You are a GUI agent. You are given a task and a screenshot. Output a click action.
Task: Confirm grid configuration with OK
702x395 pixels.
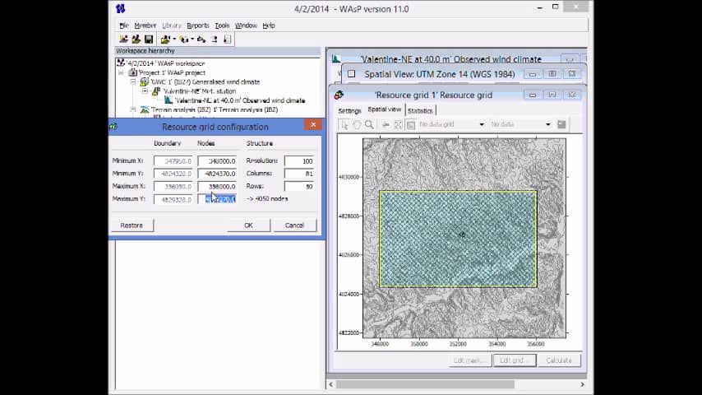(248, 225)
